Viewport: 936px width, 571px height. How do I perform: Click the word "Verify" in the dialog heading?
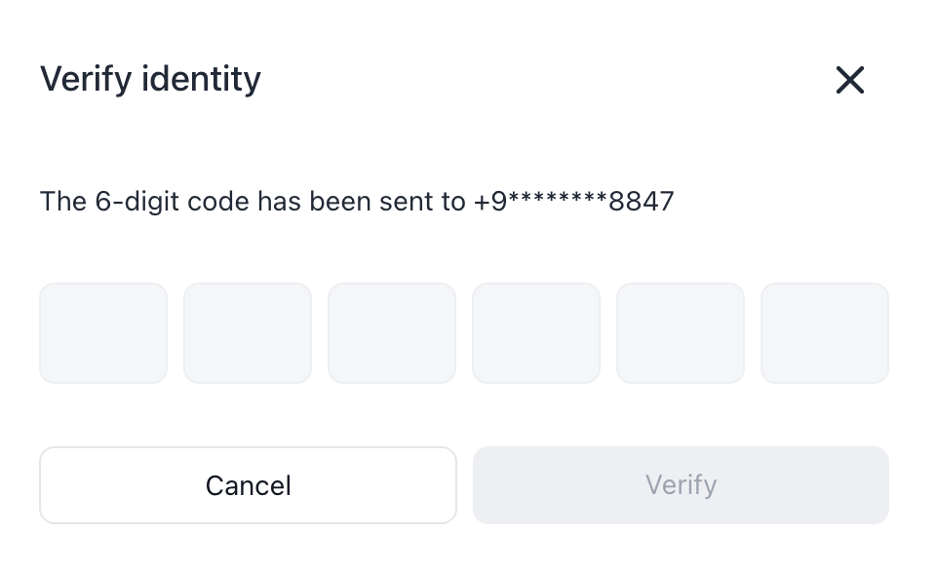click(86, 79)
